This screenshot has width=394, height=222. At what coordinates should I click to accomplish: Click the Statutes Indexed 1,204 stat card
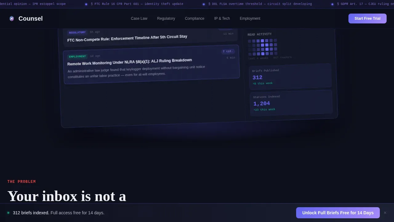click(291, 103)
